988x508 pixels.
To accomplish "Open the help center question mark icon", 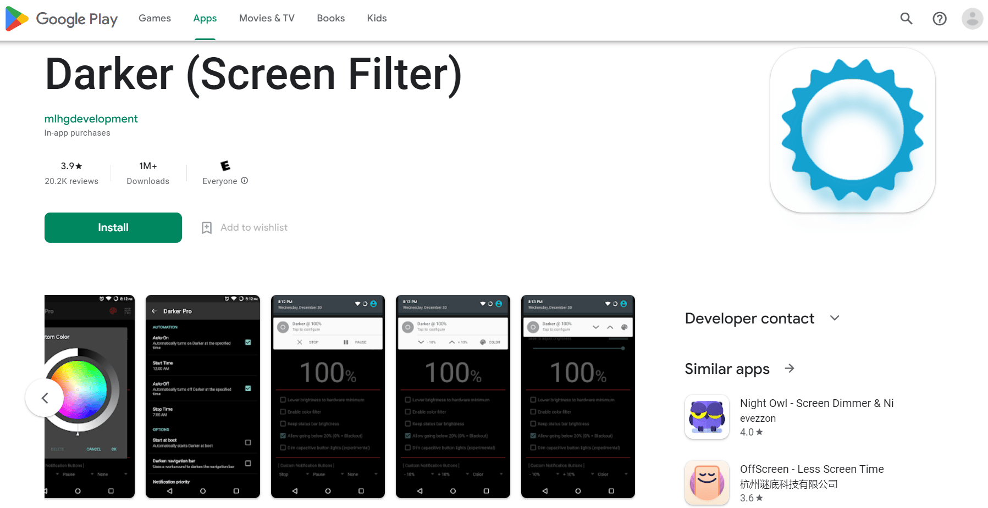I will point(940,19).
